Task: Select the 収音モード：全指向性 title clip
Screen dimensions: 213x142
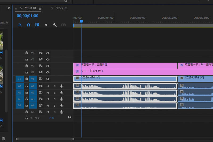Action: point(125,66)
